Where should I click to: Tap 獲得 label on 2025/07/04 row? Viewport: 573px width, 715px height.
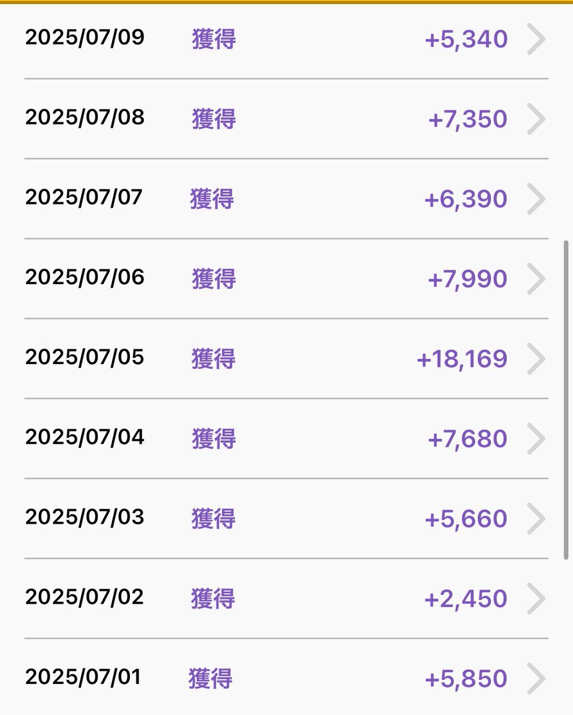point(214,439)
